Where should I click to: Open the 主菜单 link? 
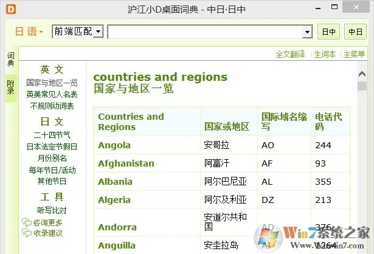tap(354, 54)
